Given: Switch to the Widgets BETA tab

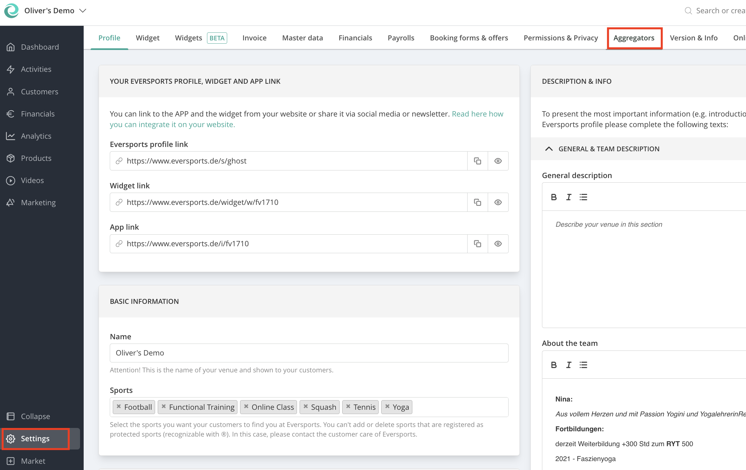Looking at the screenshot, I should [x=201, y=38].
